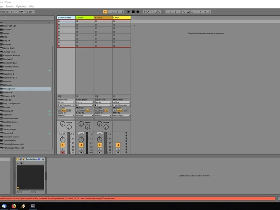Open Firefox from the Windows taskbar

click(14, 206)
